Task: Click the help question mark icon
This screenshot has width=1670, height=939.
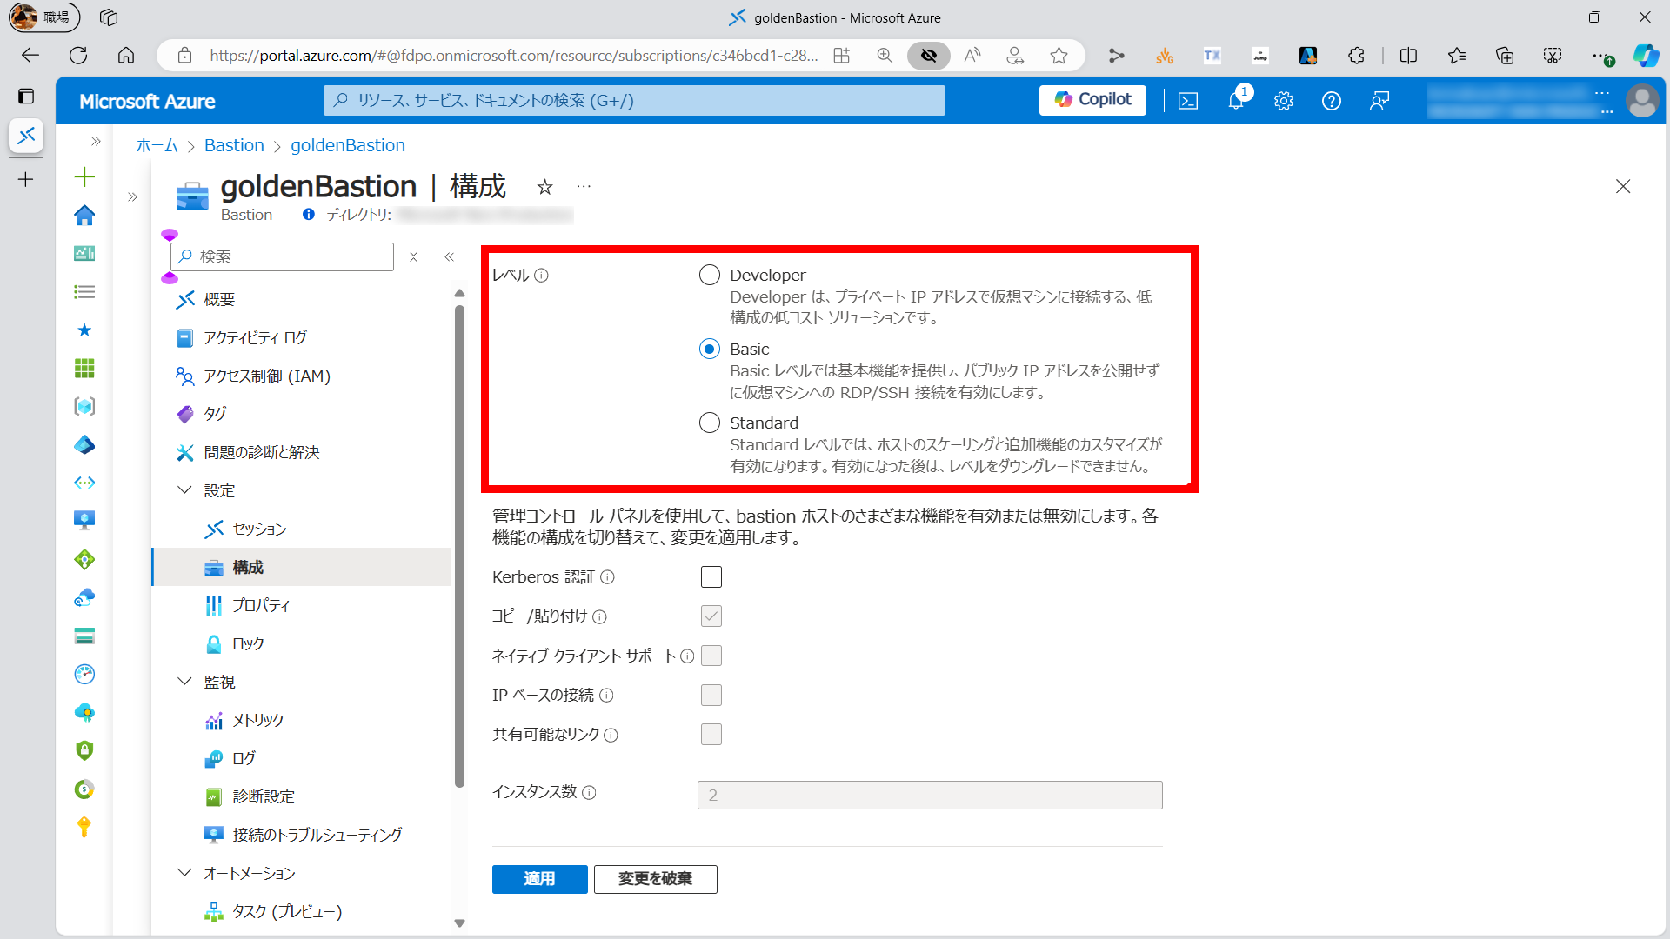Action: pyautogui.click(x=1331, y=101)
